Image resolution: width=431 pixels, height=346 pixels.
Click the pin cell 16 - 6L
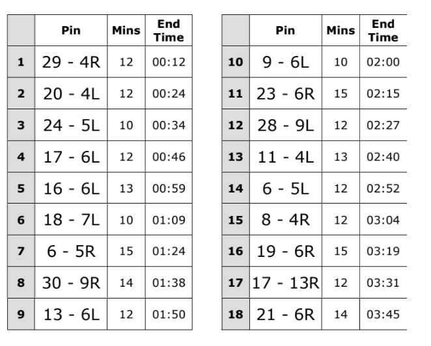pos(69,189)
